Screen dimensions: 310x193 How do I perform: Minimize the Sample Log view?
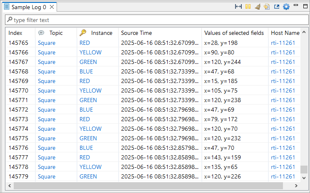[296, 5]
